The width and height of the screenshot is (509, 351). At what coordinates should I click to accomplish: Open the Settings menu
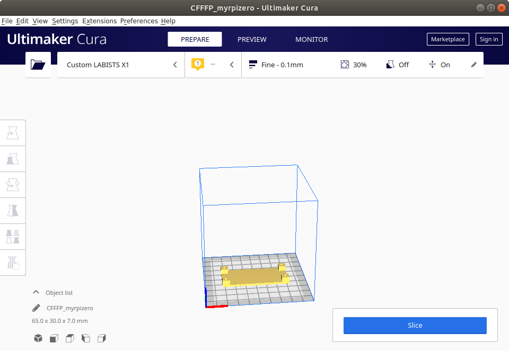(x=65, y=21)
